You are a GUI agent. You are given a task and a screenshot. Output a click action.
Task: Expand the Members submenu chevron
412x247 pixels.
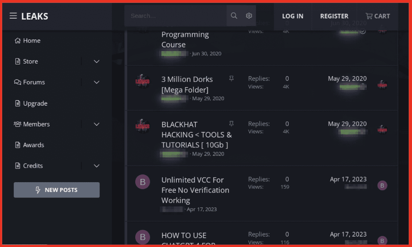(x=96, y=124)
